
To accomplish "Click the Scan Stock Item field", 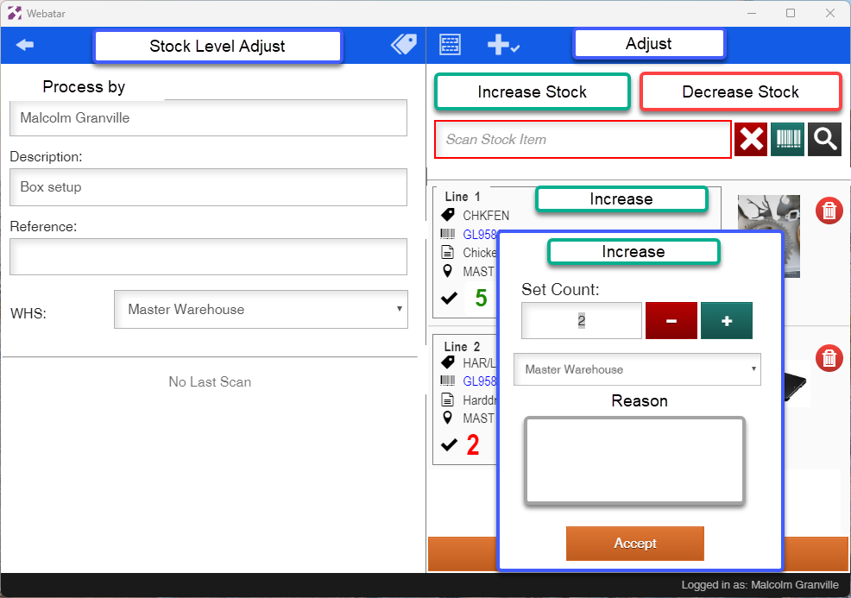I will [583, 140].
